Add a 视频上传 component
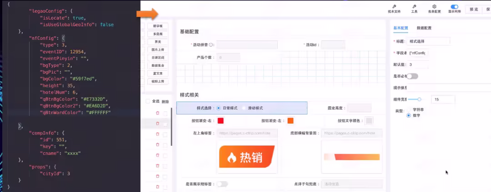Screen dimensions: 491x192 [158, 82]
